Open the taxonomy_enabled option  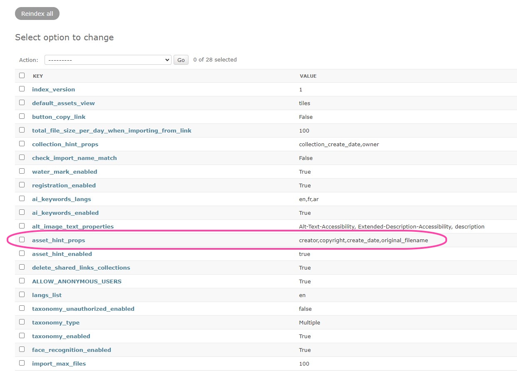pyautogui.click(x=61, y=336)
